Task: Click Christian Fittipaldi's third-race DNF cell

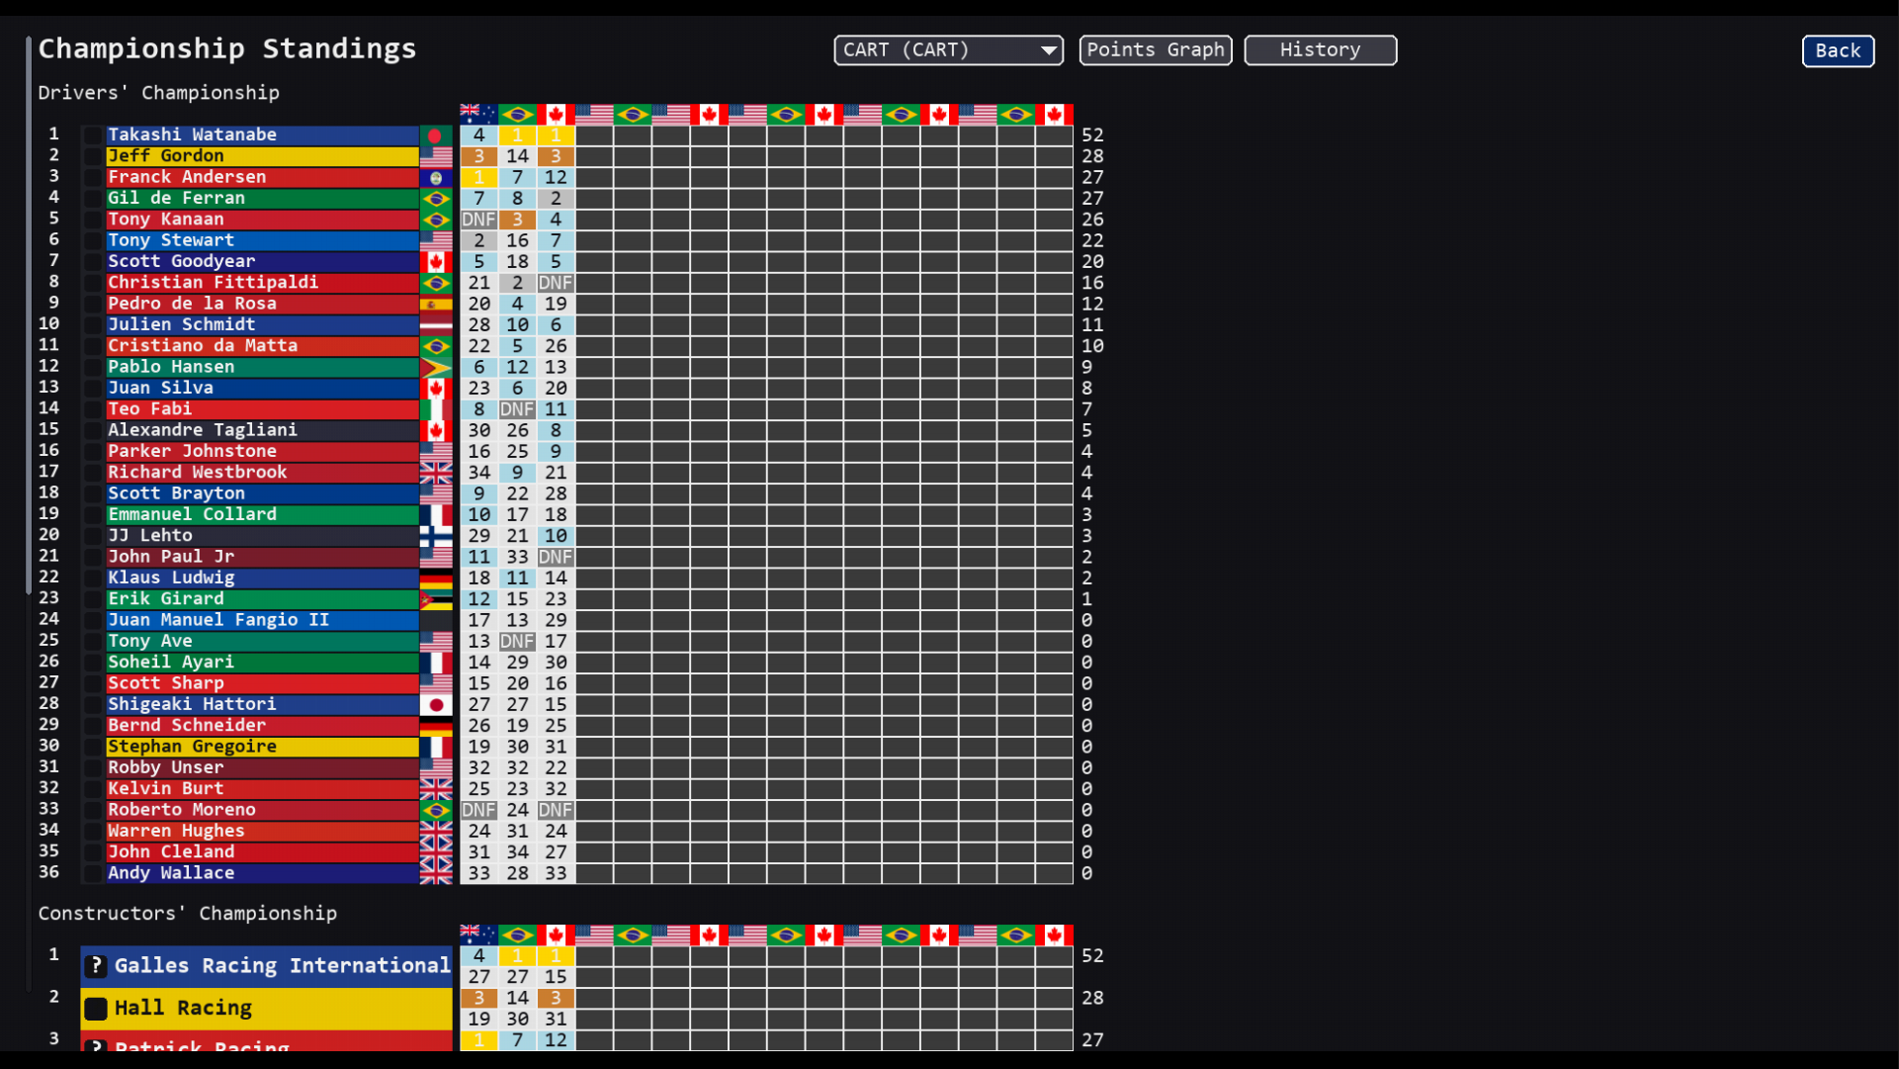Action: [x=556, y=283]
